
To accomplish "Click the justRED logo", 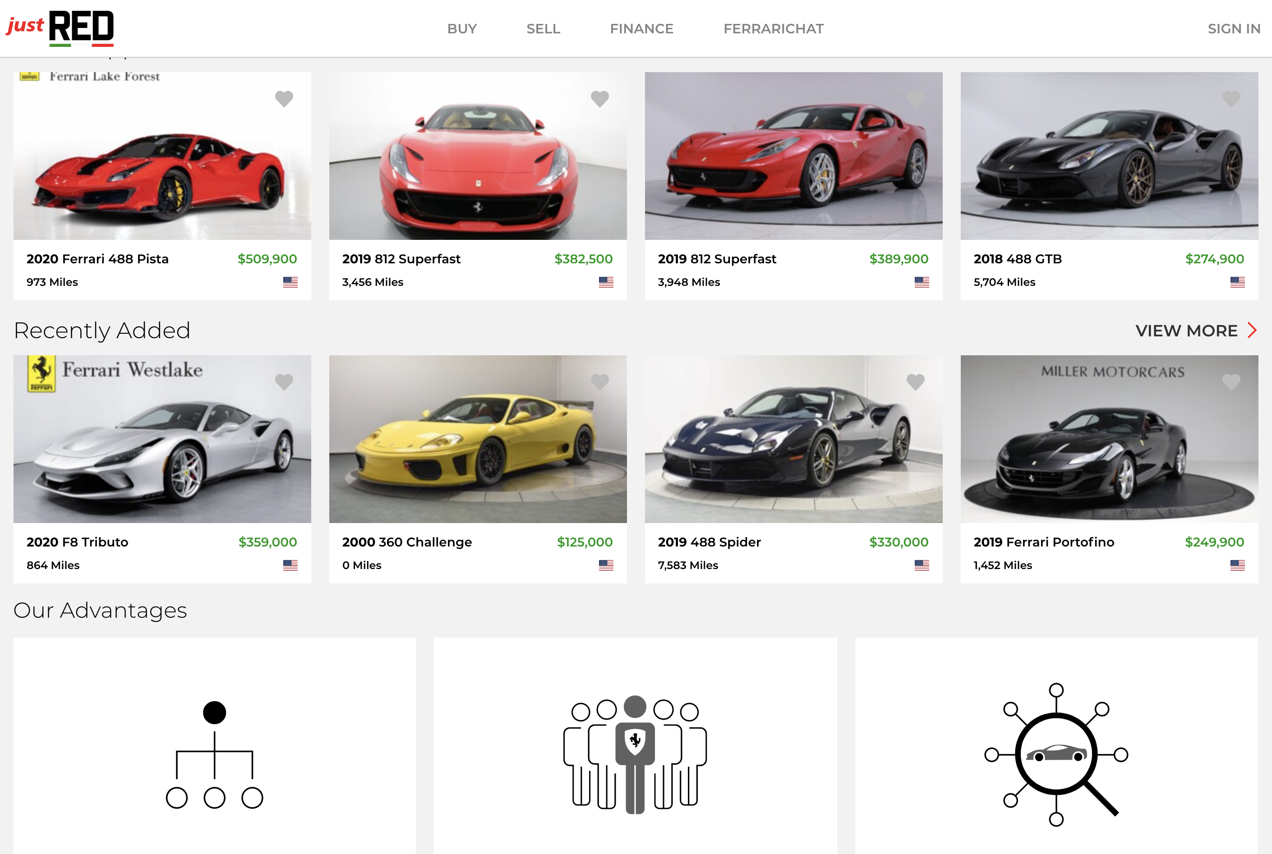I will click(60, 28).
